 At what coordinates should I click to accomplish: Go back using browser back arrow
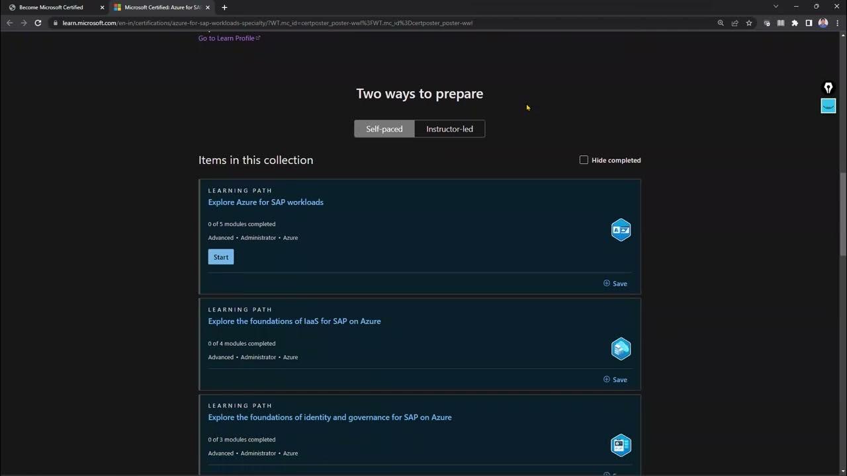tap(9, 22)
